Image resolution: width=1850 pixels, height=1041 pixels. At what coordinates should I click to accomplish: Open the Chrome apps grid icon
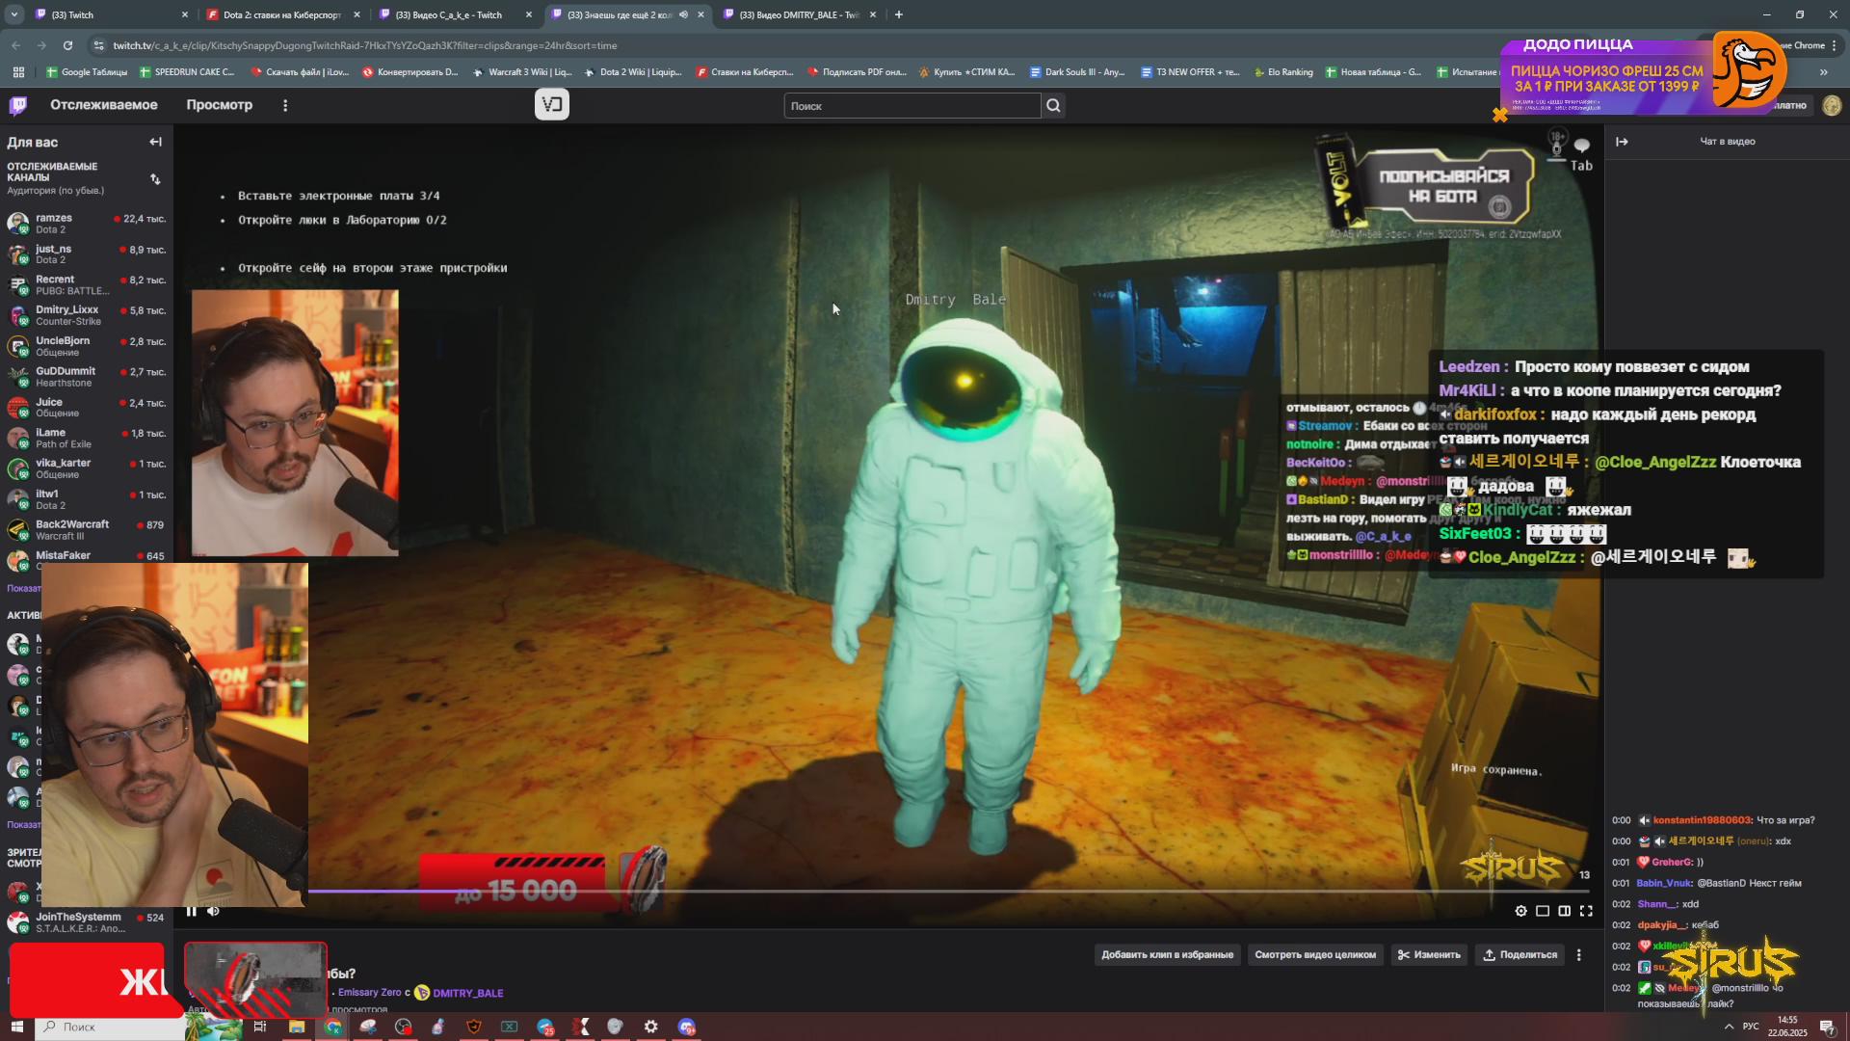pyautogui.click(x=18, y=72)
